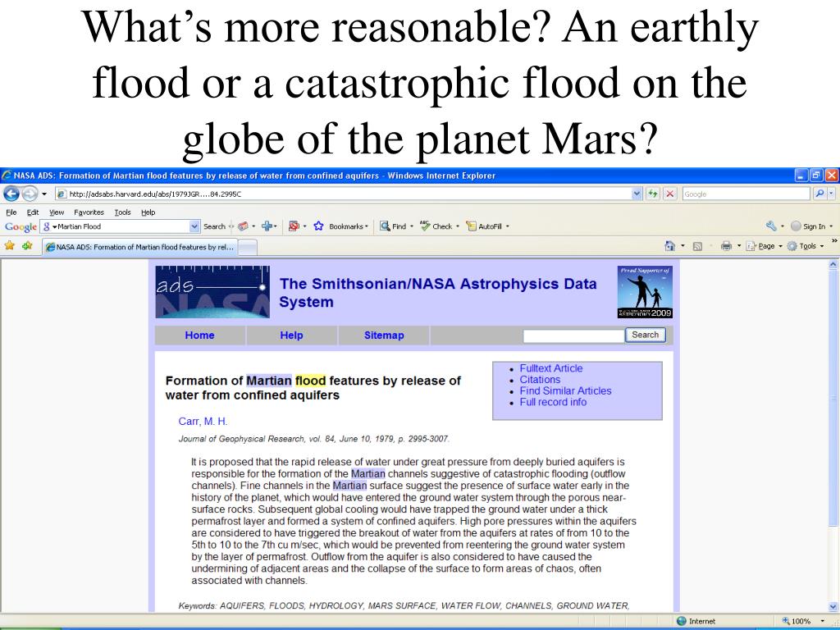Screen dimensions: 840x630
Task: Click the popup blocker icon
Action: tap(293, 226)
